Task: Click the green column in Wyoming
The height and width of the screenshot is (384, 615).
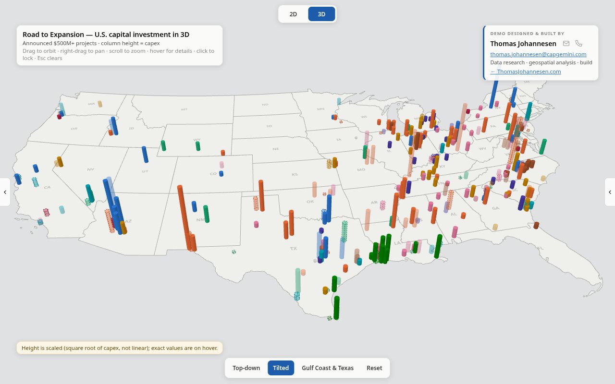Action: tap(197, 146)
